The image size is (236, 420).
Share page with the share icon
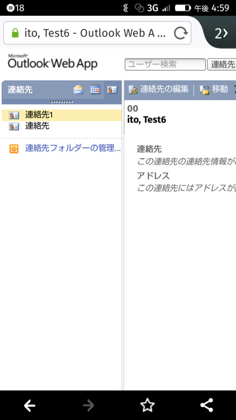207,405
